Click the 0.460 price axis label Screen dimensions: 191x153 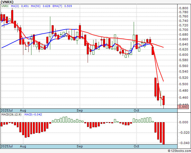pyautogui.click(x=184, y=98)
